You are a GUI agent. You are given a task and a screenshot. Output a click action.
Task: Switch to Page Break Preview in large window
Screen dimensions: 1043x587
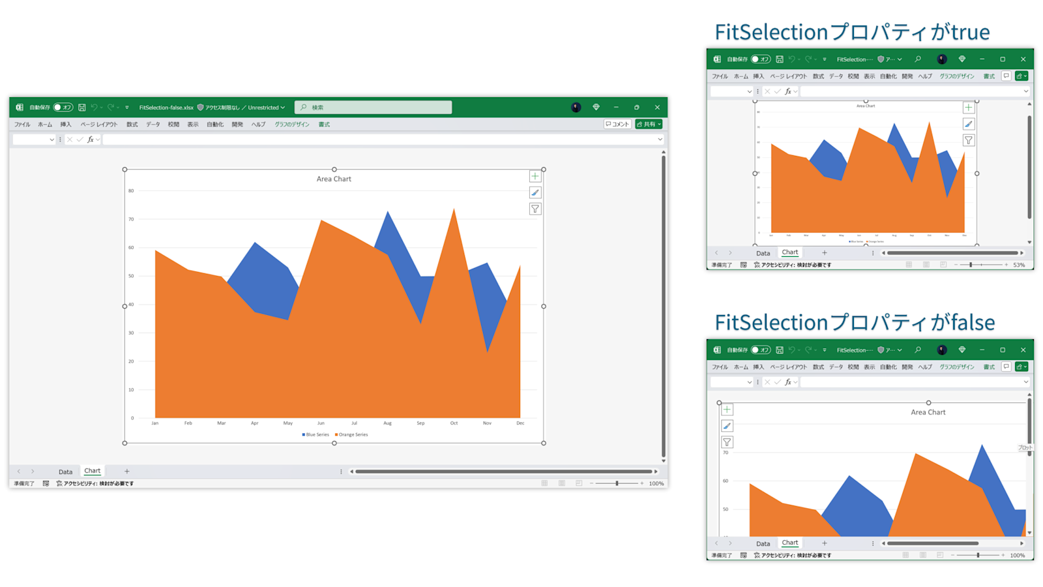tap(579, 483)
